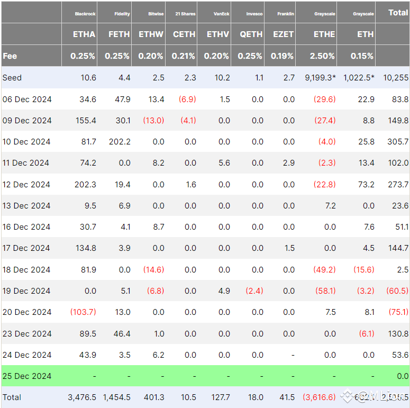Click the 20 Dec 2024 row date

[x=27, y=312]
